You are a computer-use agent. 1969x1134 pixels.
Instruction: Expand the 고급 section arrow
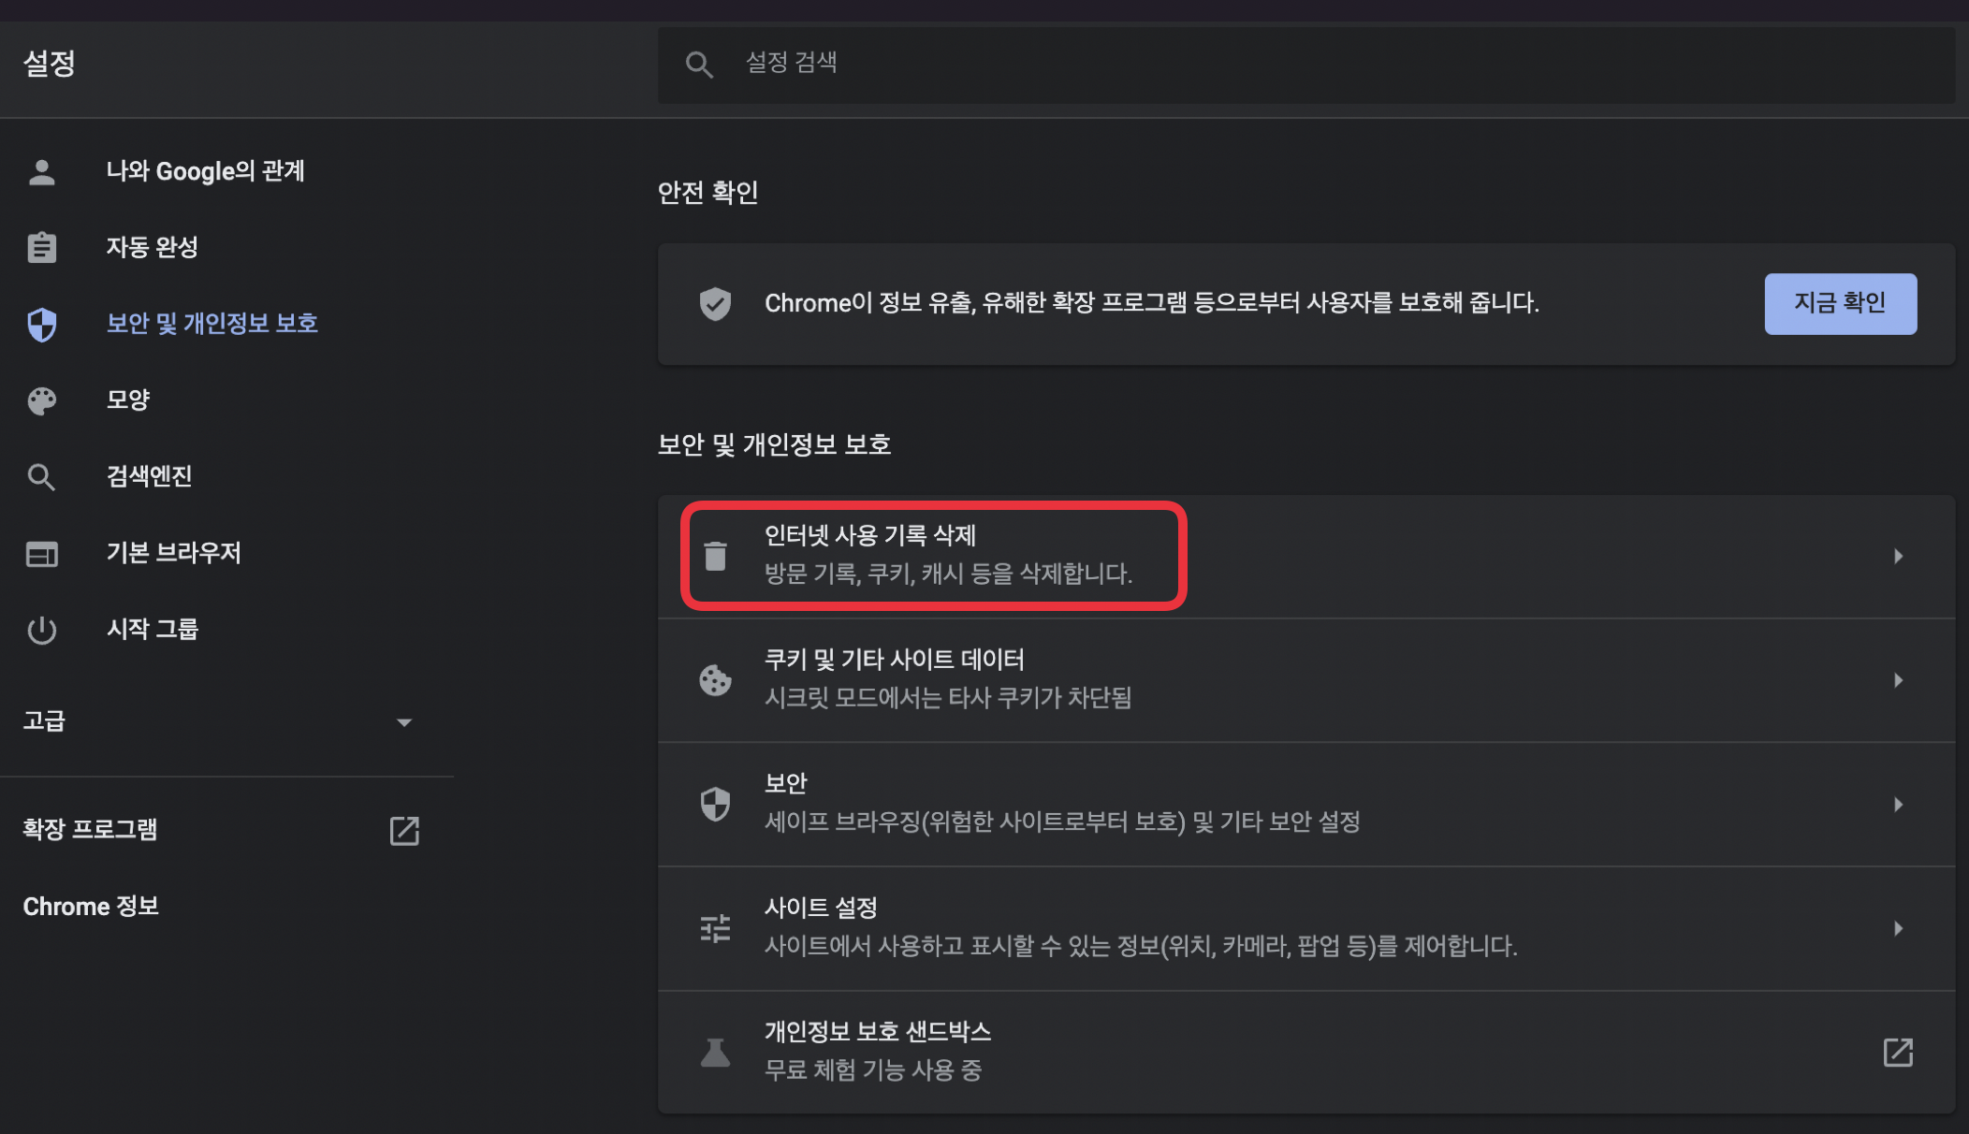click(403, 722)
